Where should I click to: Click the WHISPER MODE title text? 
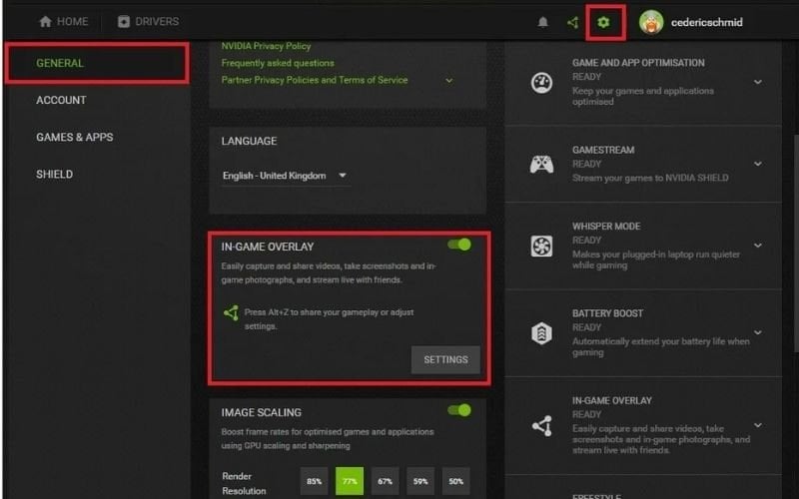pyautogui.click(x=606, y=227)
